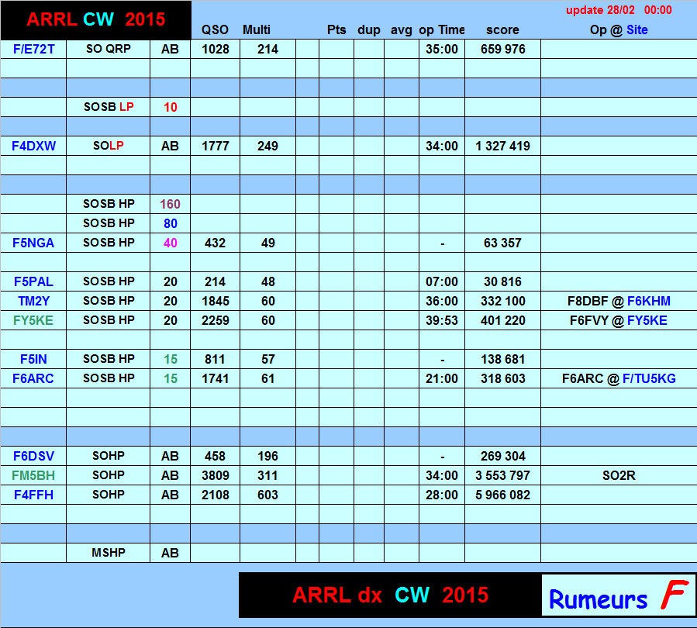Click the ARRL dx CW 2015 banner
Image resolution: width=697 pixels, height=628 pixels.
[x=390, y=595]
